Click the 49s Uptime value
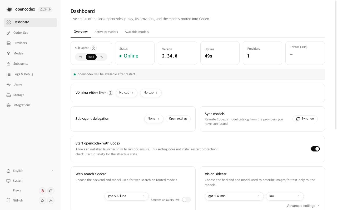This screenshot has width=337, height=210. click(x=208, y=56)
